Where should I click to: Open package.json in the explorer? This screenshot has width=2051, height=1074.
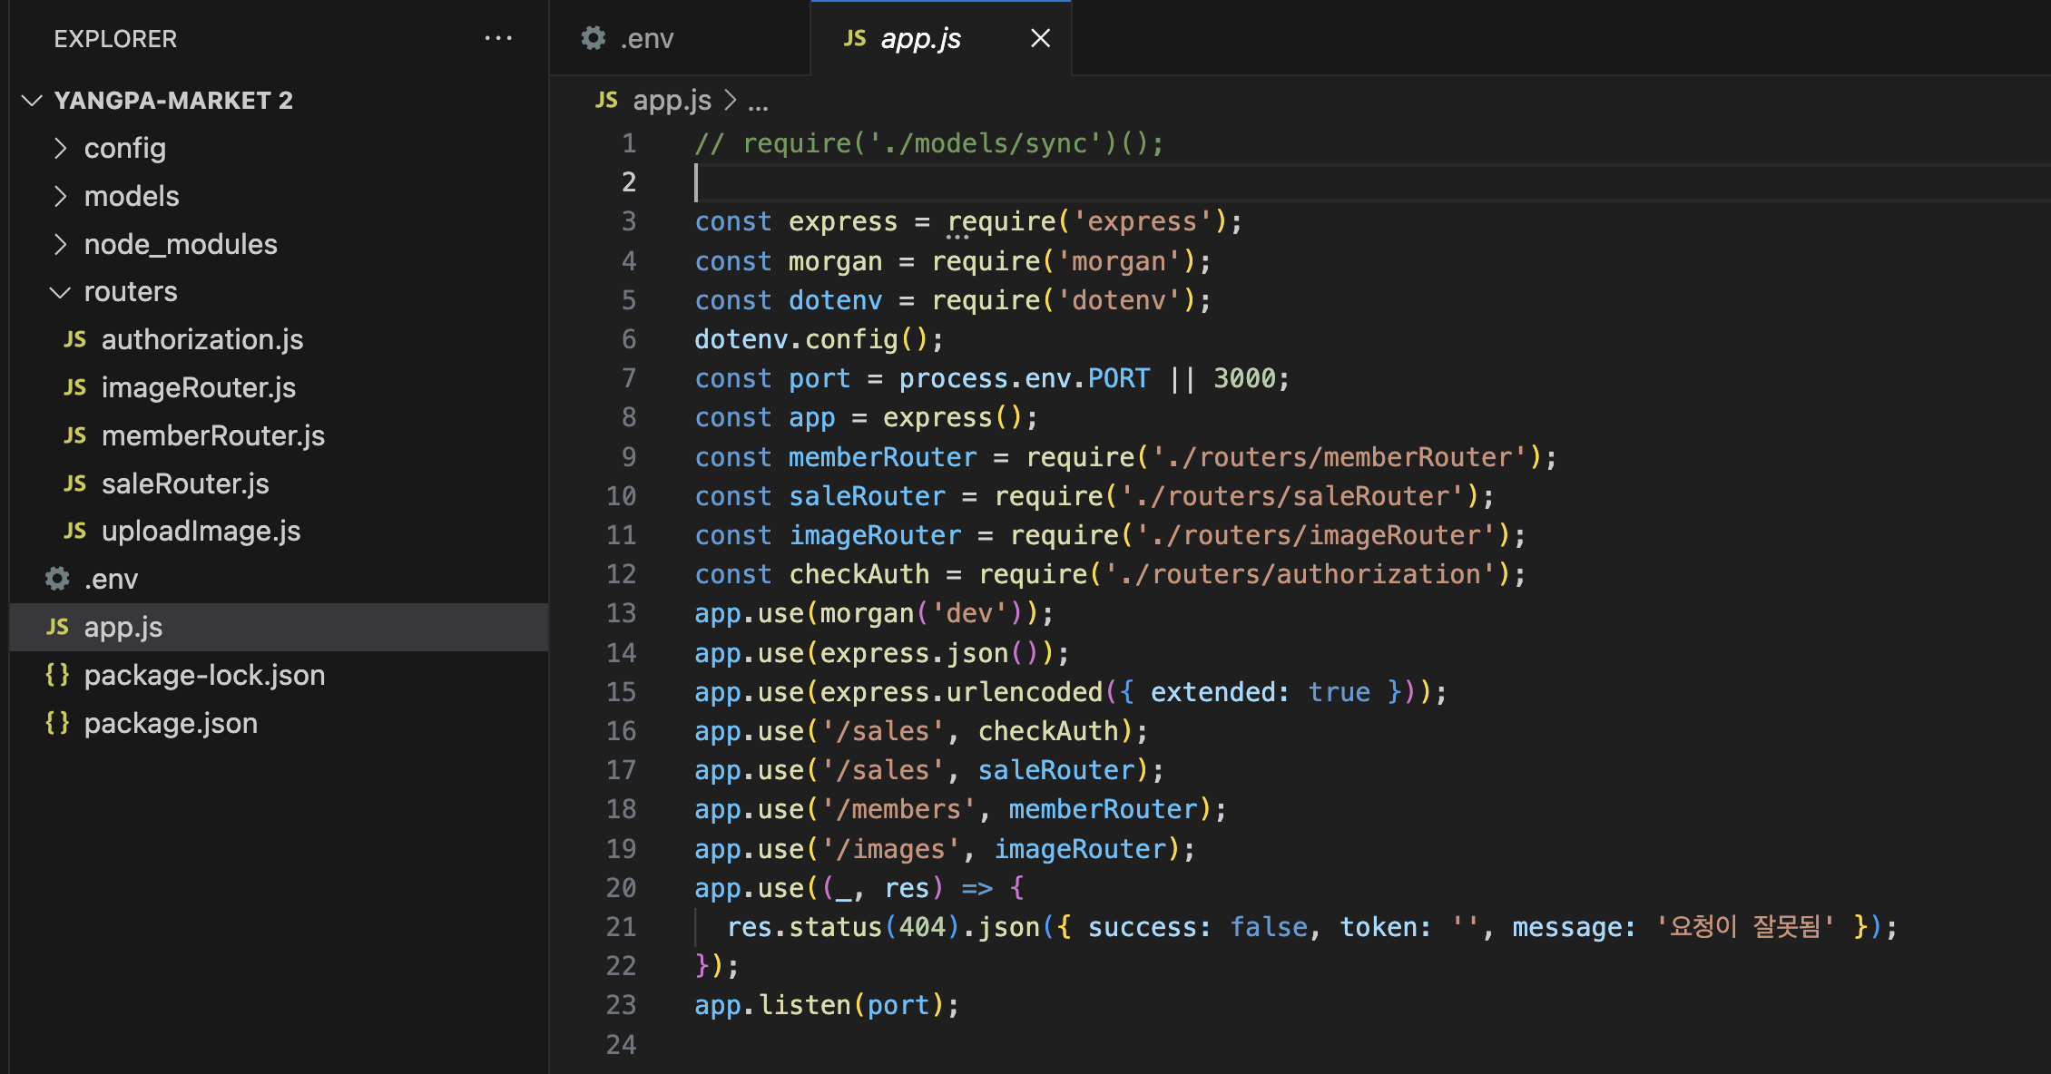(x=171, y=723)
